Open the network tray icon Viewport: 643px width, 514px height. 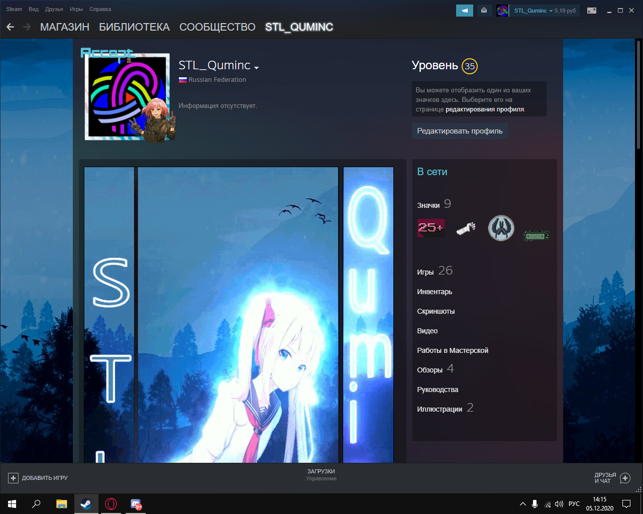[x=548, y=504]
